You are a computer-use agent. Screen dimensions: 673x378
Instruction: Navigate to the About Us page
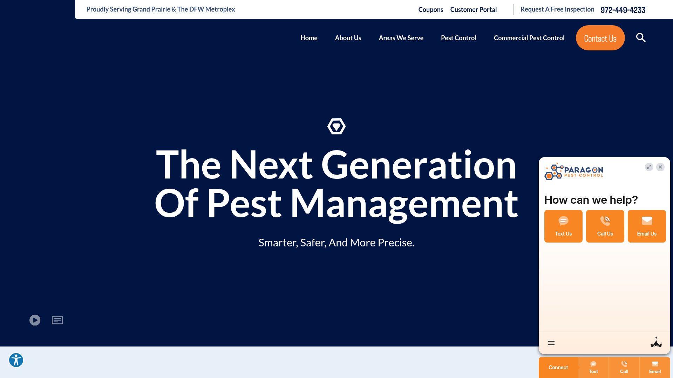point(348,38)
